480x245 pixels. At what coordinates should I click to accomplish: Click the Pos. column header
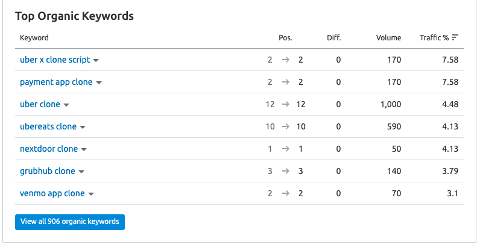pos(285,37)
